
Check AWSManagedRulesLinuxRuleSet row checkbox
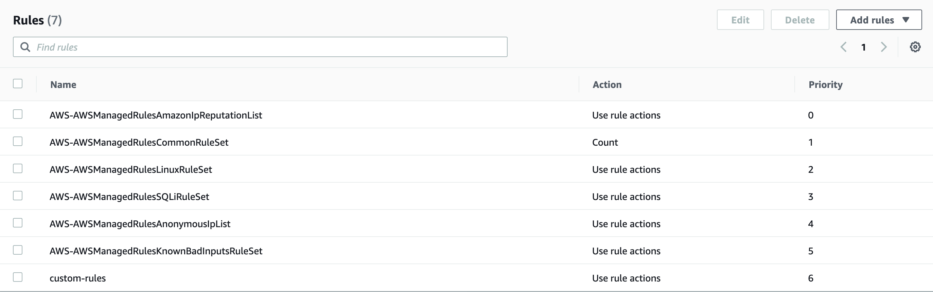click(18, 169)
